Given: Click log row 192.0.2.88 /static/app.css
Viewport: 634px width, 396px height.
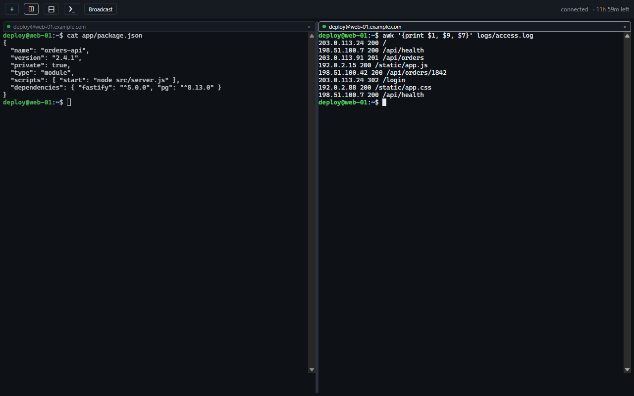Looking at the screenshot, I should tap(375, 88).
